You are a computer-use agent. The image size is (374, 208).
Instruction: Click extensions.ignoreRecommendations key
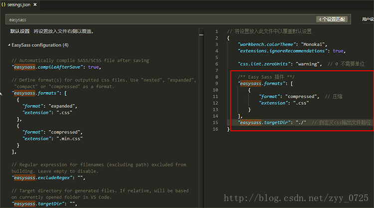point(283,51)
